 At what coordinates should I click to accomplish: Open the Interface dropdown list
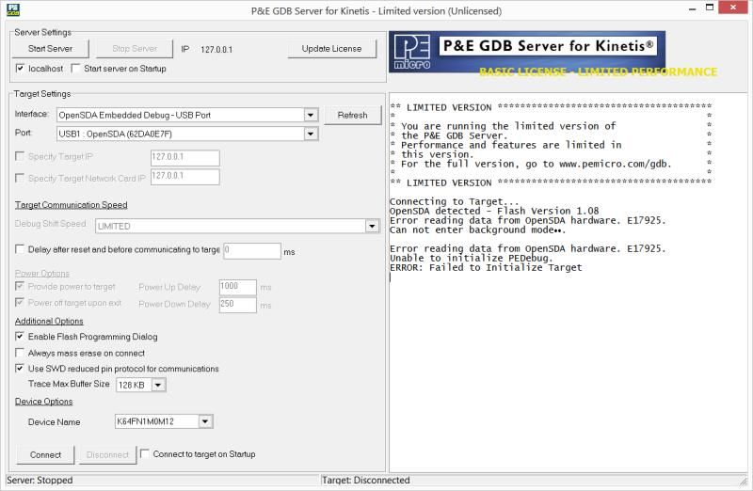pos(311,115)
